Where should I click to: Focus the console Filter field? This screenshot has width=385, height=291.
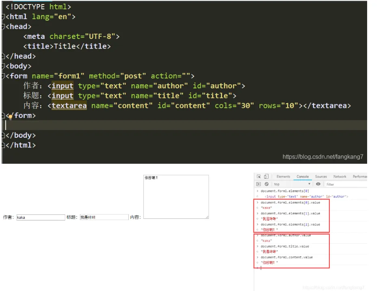(346, 184)
